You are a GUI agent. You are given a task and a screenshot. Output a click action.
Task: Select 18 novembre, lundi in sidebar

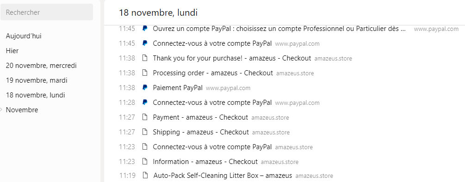[35, 95]
